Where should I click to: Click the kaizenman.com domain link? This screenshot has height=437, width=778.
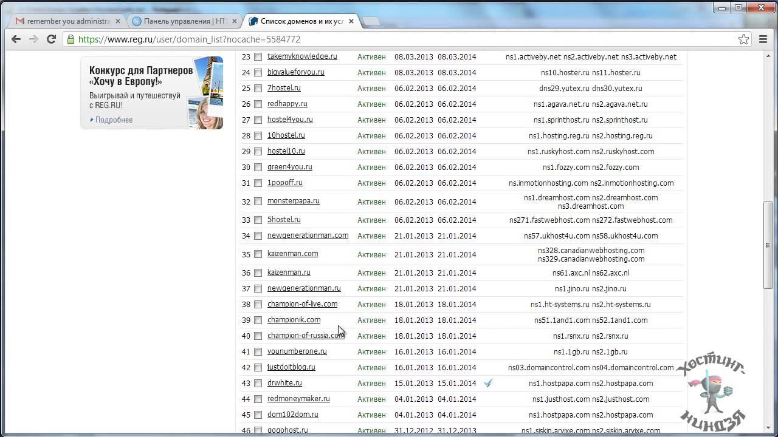(x=293, y=254)
